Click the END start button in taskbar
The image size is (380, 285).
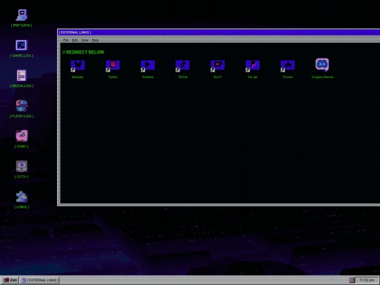pyautogui.click(x=10, y=280)
